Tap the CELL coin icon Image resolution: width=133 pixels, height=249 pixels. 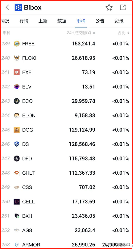tap(17, 202)
